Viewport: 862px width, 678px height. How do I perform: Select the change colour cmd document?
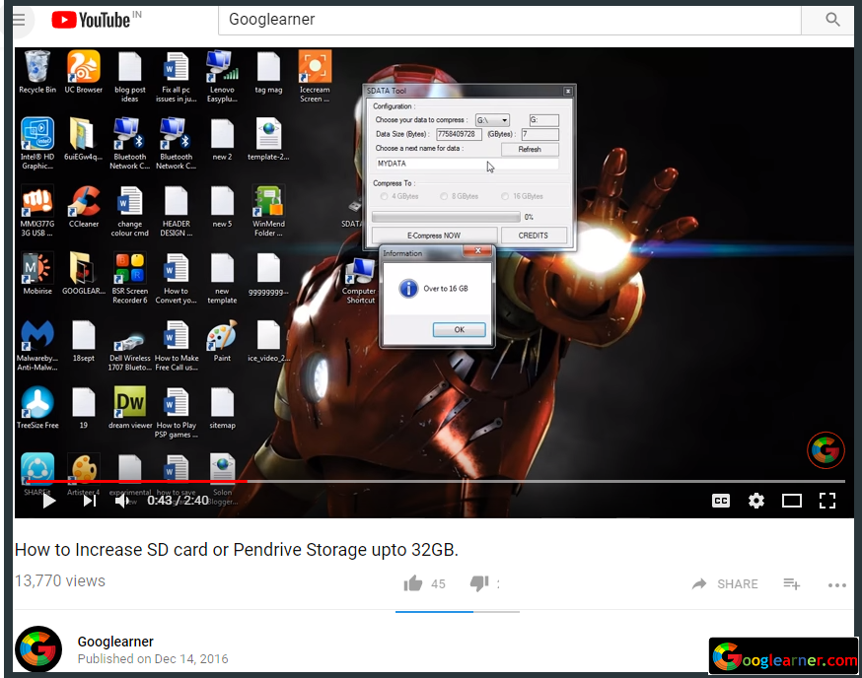pyautogui.click(x=130, y=211)
